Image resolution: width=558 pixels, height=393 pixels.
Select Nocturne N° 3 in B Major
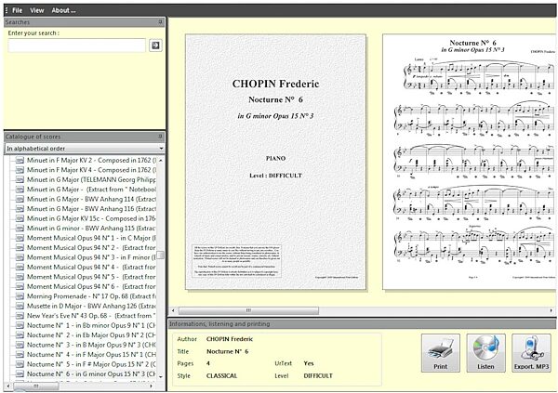91,345
